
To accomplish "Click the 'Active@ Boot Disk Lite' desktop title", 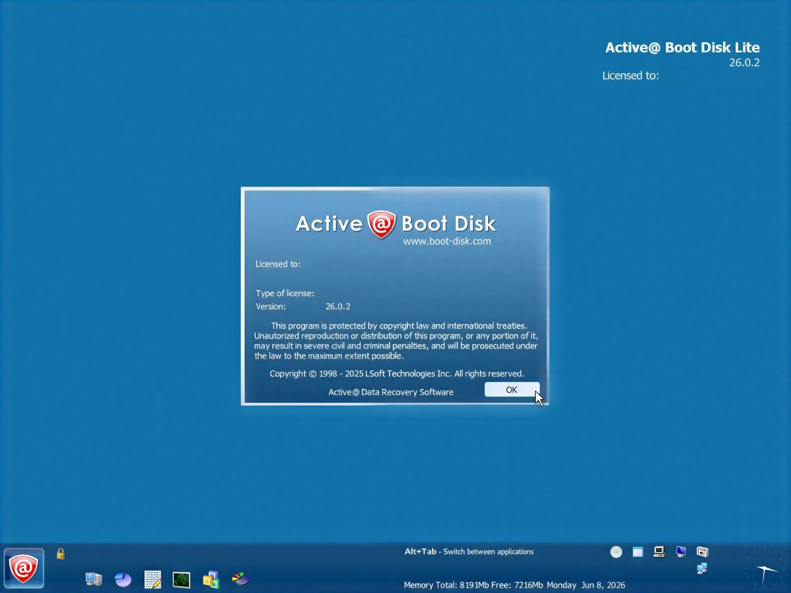I will (683, 47).
